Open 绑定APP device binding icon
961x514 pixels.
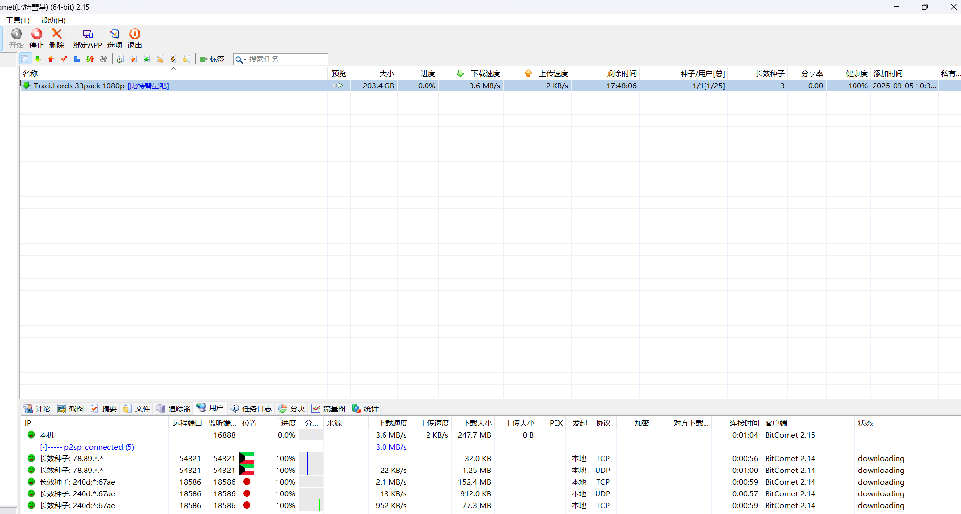(87, 34)
